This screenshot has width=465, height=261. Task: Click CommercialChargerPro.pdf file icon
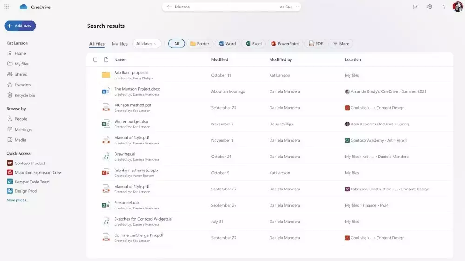click(106, 238)
